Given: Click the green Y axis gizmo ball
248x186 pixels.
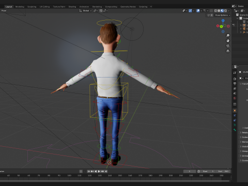Looking at the screenshot, I should [x=221, y=26].
